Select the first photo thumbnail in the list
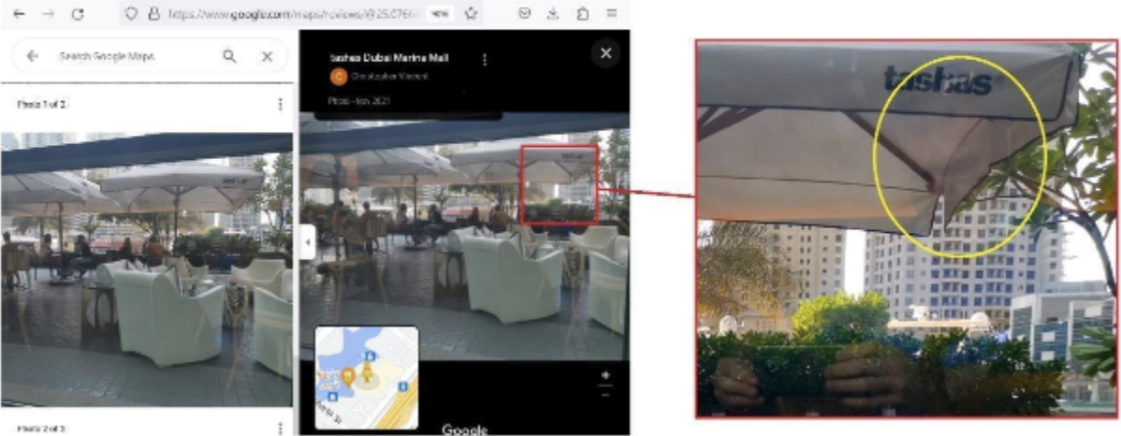The image size is (1121, 436). pos(147,269)
